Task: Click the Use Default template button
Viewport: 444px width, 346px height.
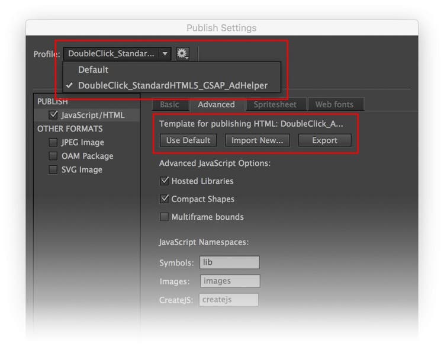Action: click(188, 140)
